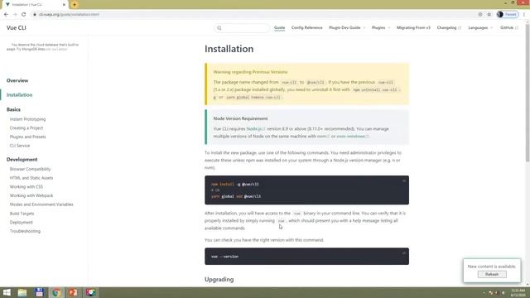Click the site search input field

[242, 28]
